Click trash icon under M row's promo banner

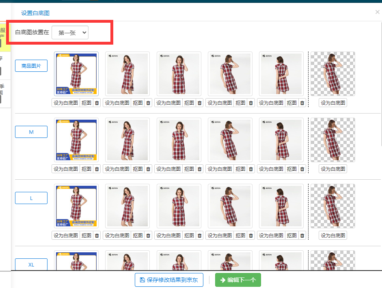[x=97, y=169]
